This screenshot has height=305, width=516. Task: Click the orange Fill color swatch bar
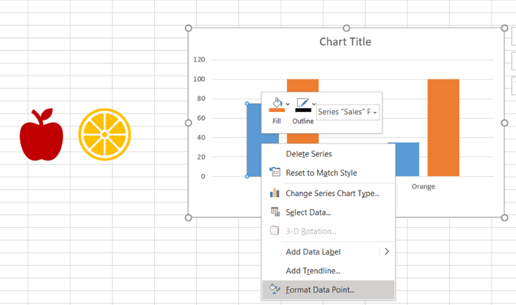(277, 110)
